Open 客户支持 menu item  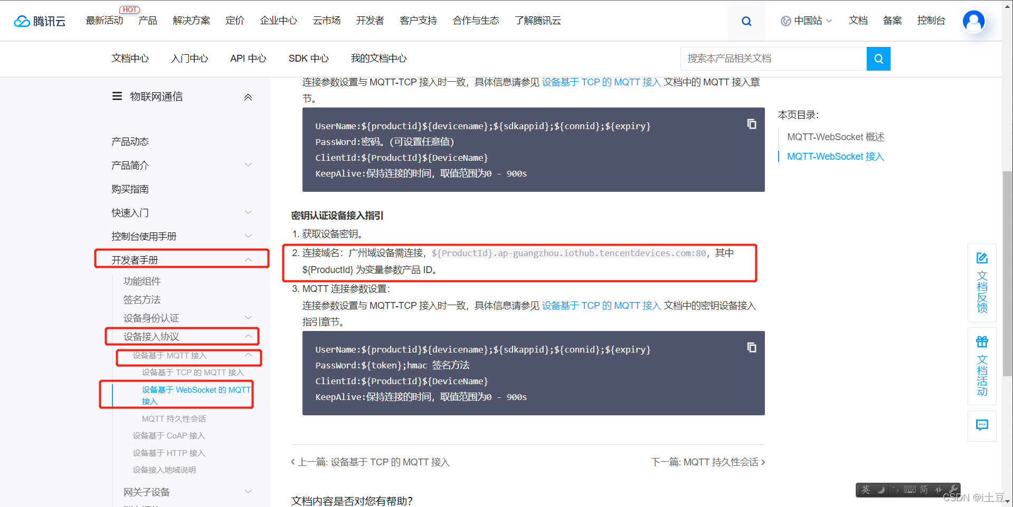[419, 21]
